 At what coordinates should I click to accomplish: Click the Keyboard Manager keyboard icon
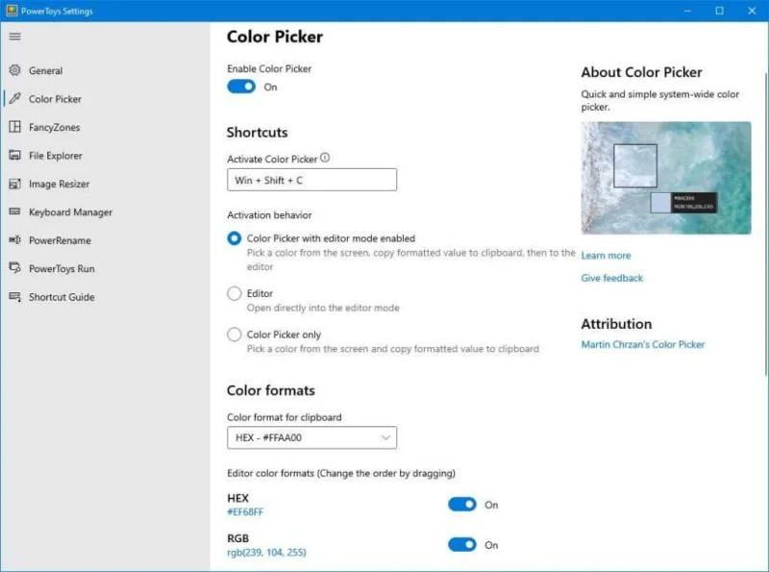(14, 211)
